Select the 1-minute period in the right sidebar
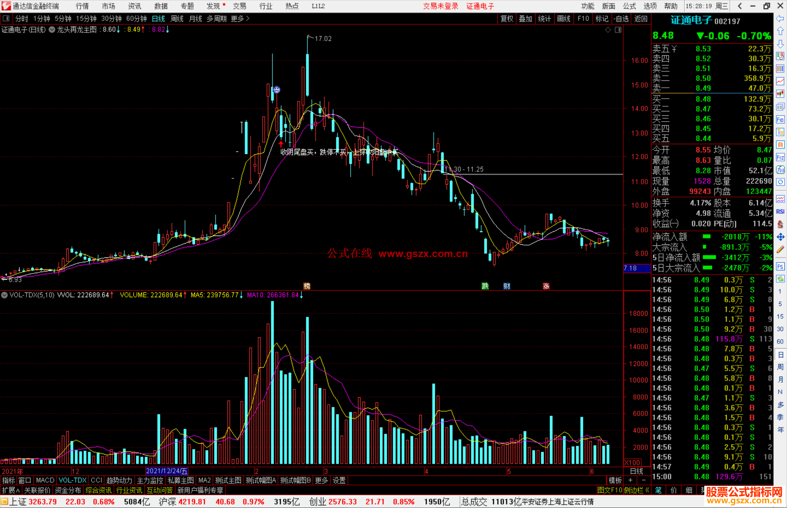787x508 pixels. 780,291
